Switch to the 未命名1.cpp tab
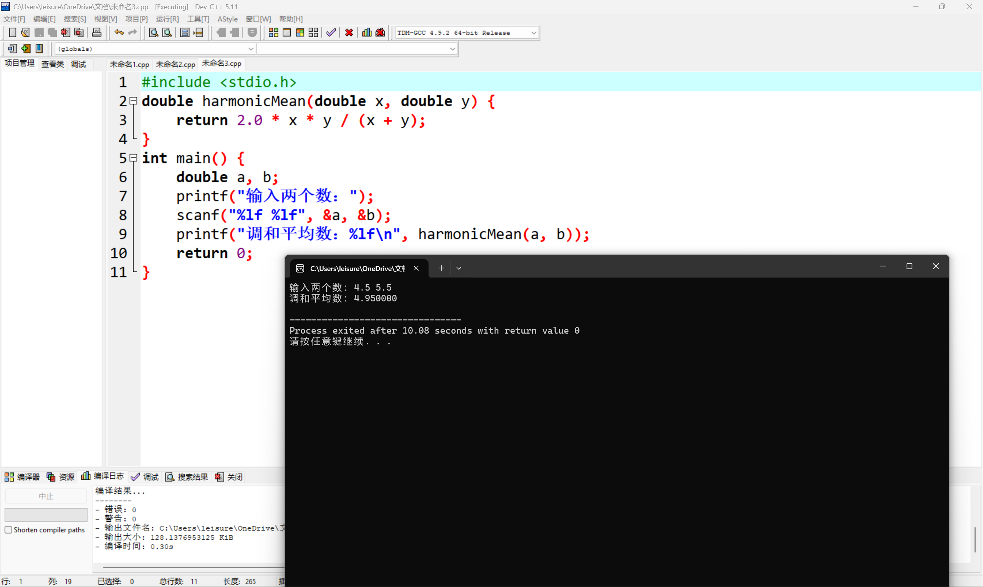Screen dimensions: 983x587 tap(129, 64)
